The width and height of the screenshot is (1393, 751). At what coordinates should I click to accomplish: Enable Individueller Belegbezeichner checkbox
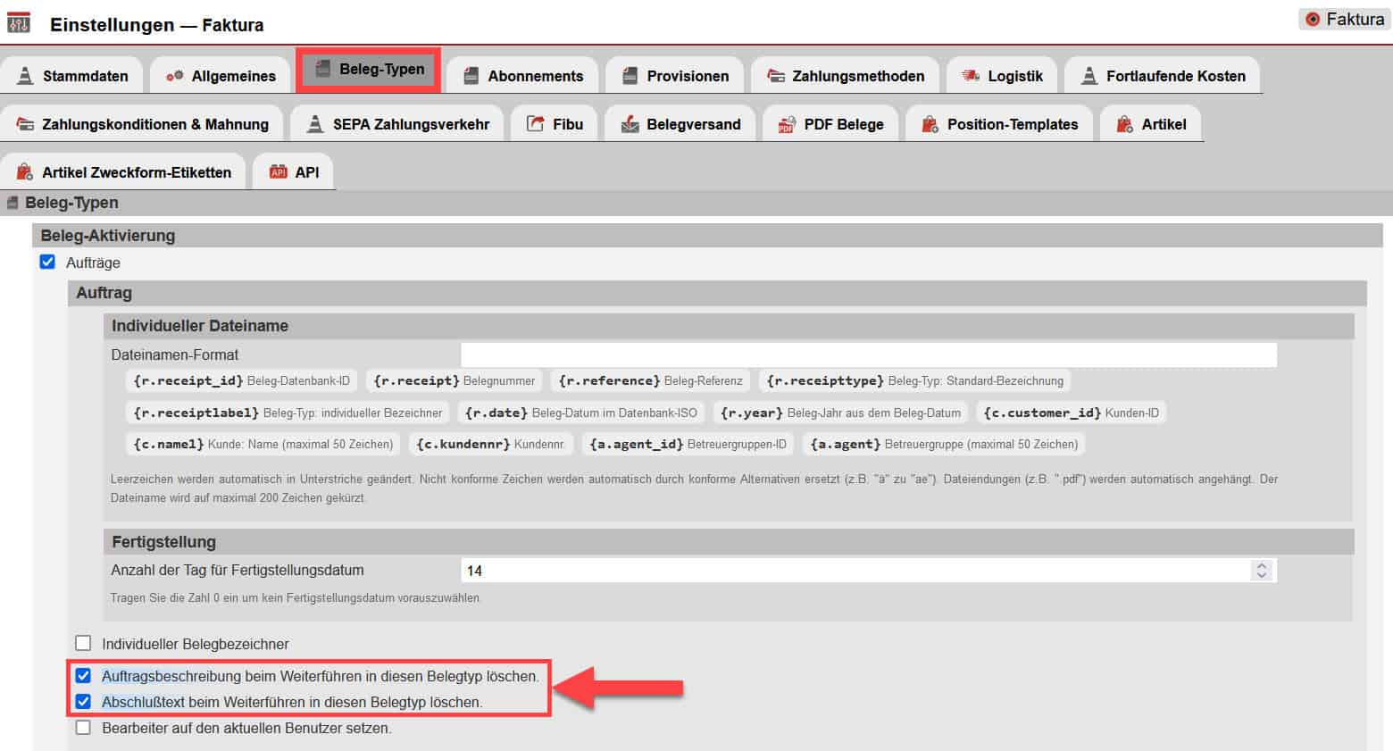tap(83, 643)
